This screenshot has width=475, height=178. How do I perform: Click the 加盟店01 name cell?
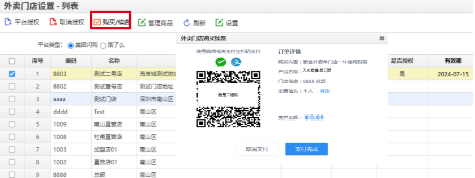[x=114, y=149]
